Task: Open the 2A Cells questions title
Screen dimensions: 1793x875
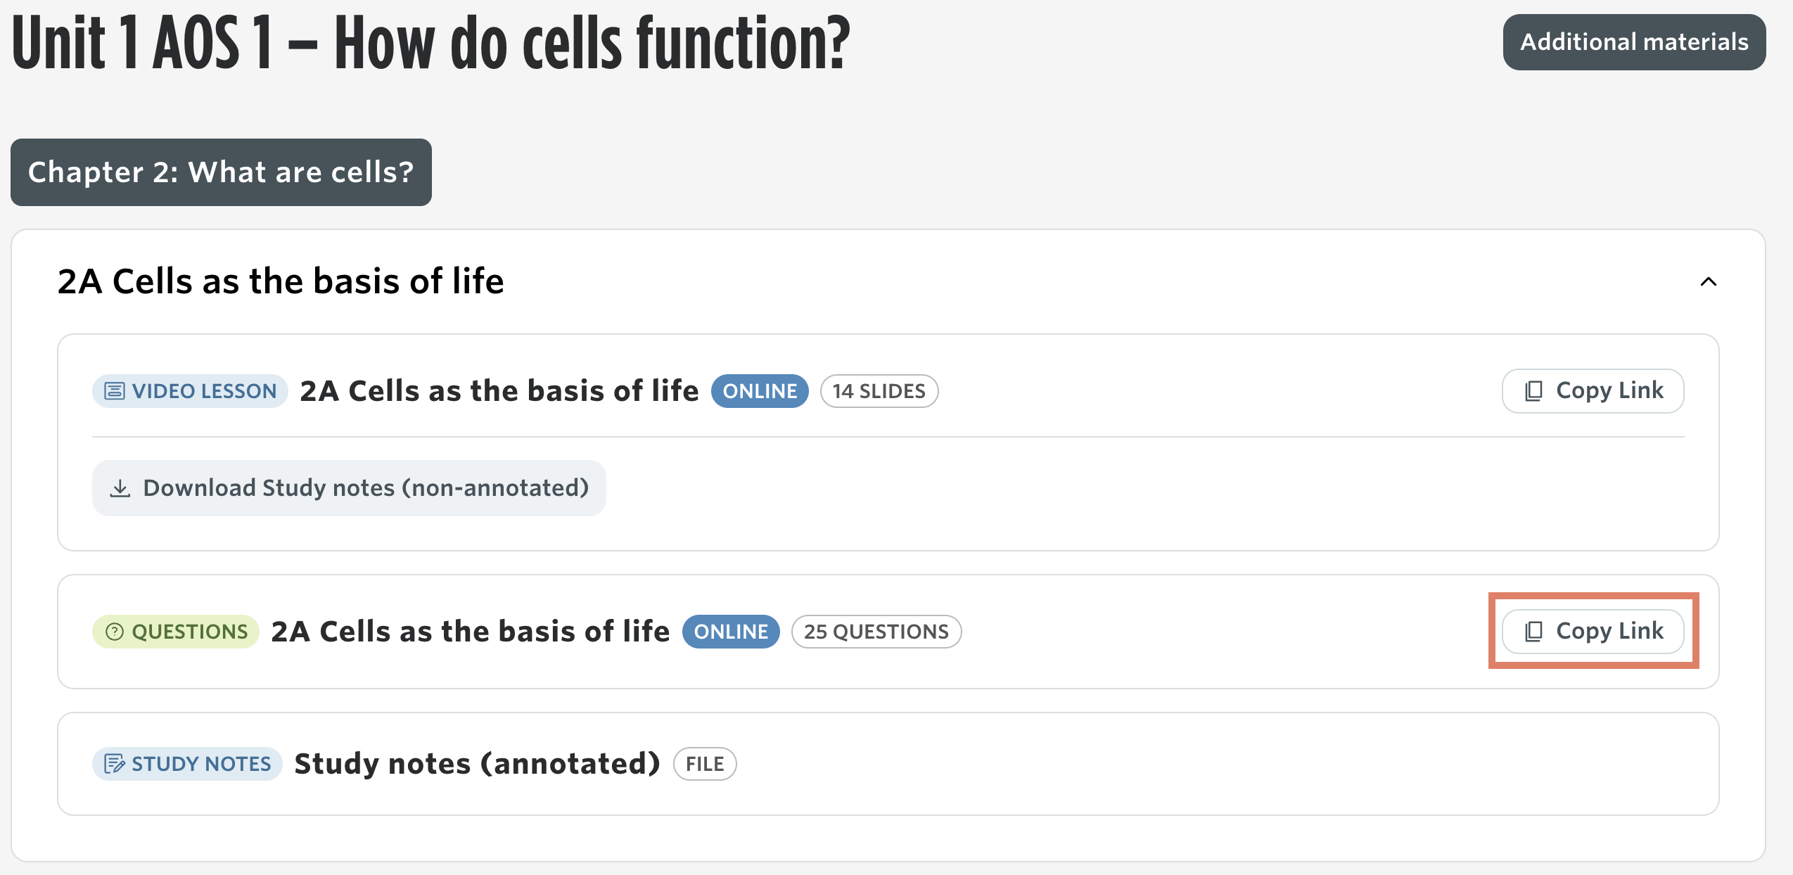Action: pyautogui.click(x=471, y=632)
